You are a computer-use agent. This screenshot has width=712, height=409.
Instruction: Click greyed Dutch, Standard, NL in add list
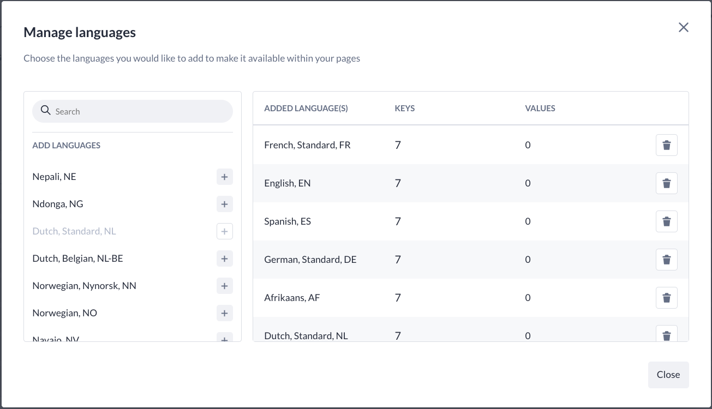click(74, 231)
